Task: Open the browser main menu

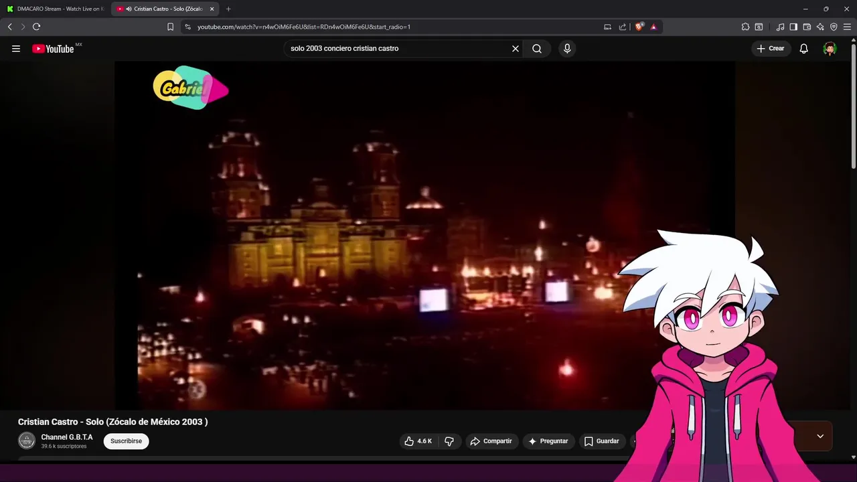Action: 847,27
